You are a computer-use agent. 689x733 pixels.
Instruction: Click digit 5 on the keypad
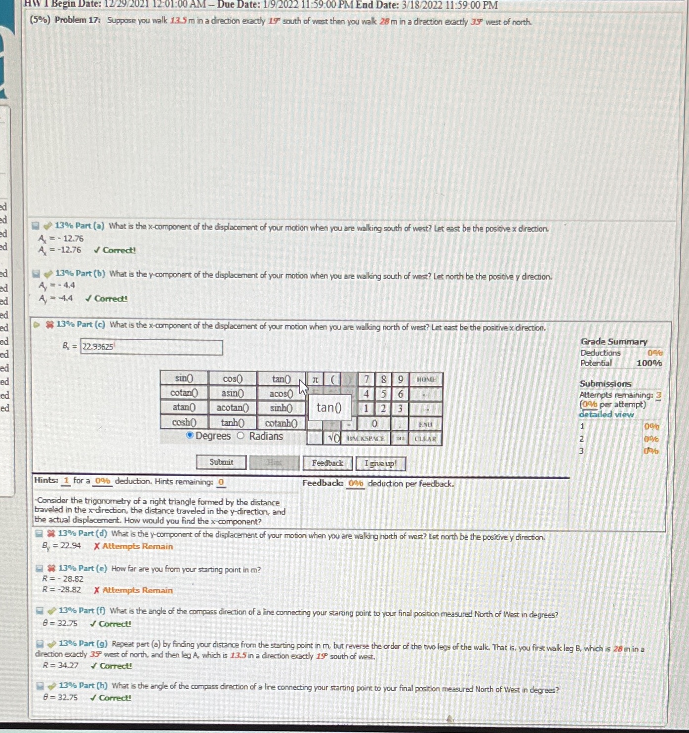point(383,394)
